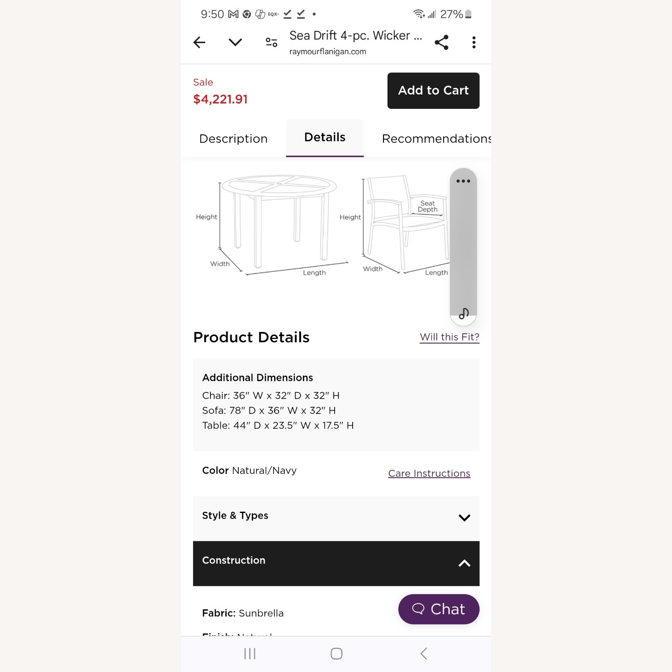
Task: Click the Add to Cart button
Action: [x=433, y=90]
